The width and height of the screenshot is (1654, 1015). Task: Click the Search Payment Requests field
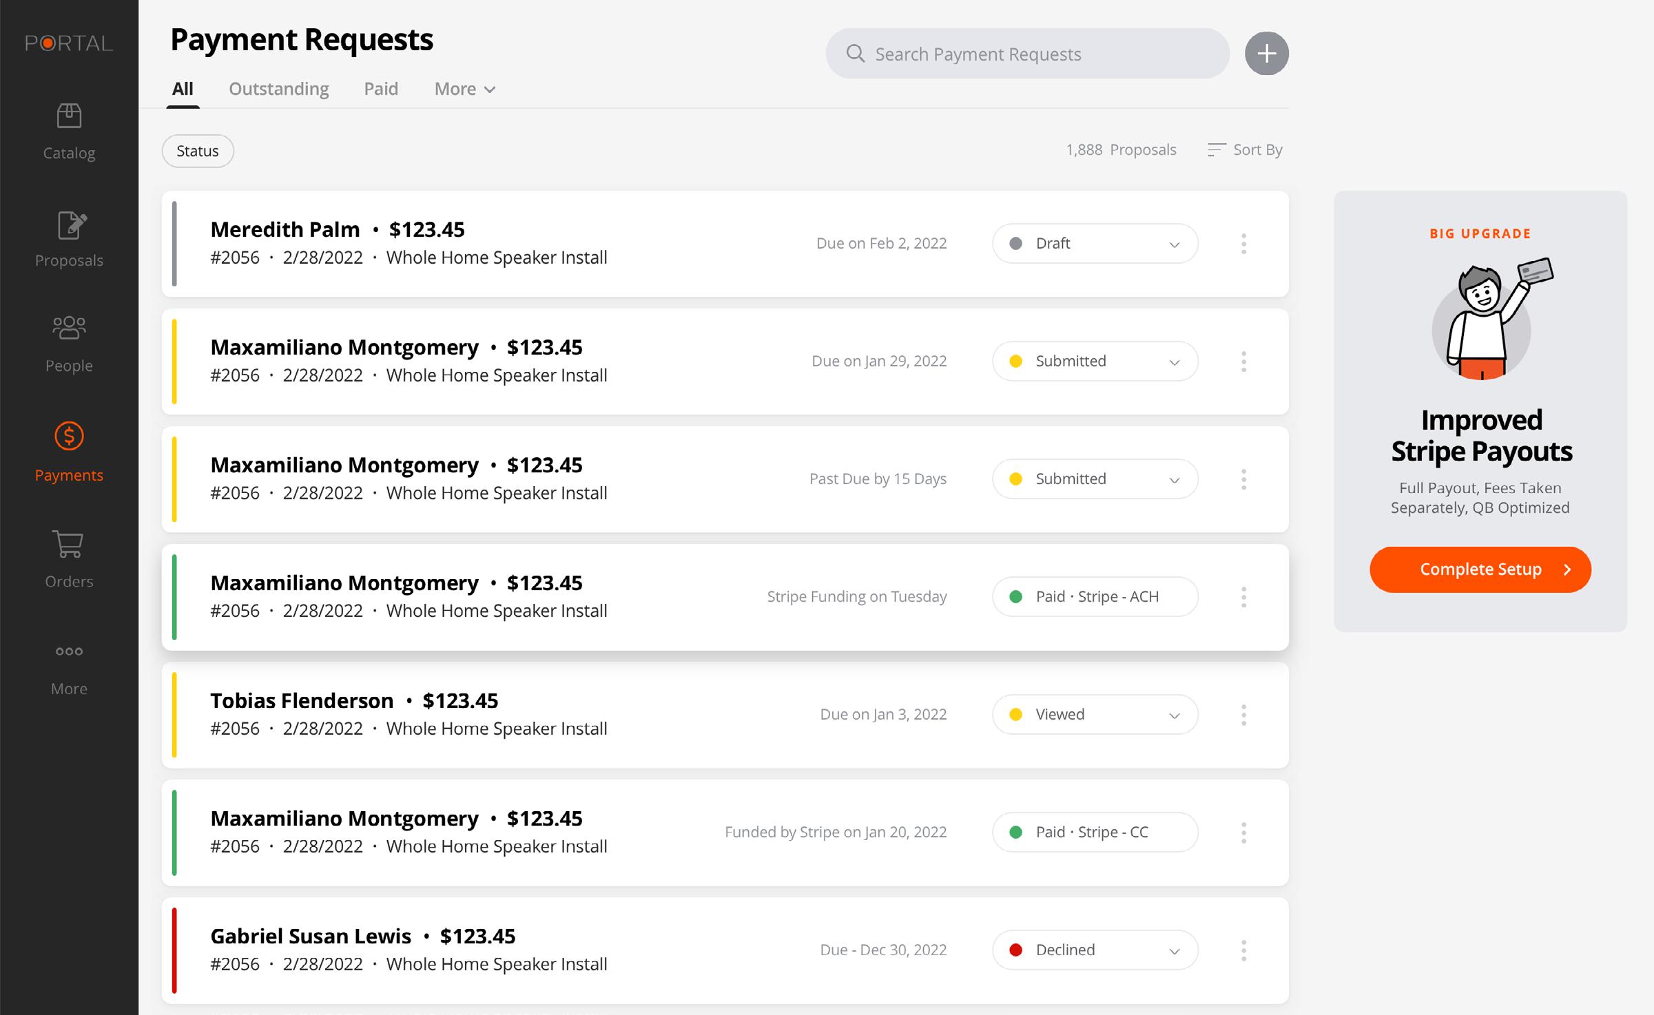(1026, 54)
